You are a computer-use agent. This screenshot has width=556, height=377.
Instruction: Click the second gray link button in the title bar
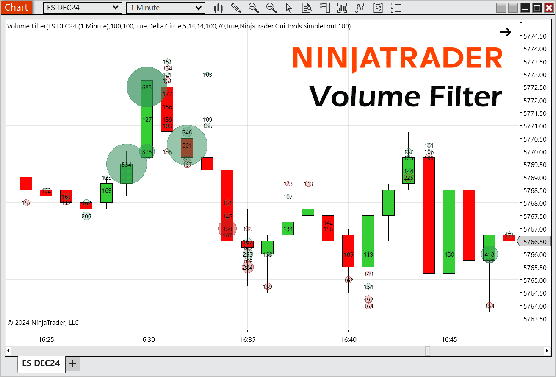coord(513,8)
